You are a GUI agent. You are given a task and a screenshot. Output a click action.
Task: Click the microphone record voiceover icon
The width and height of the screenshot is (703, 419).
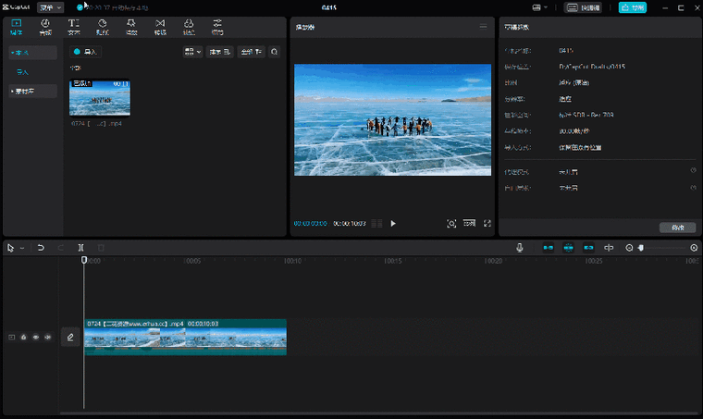520,248
